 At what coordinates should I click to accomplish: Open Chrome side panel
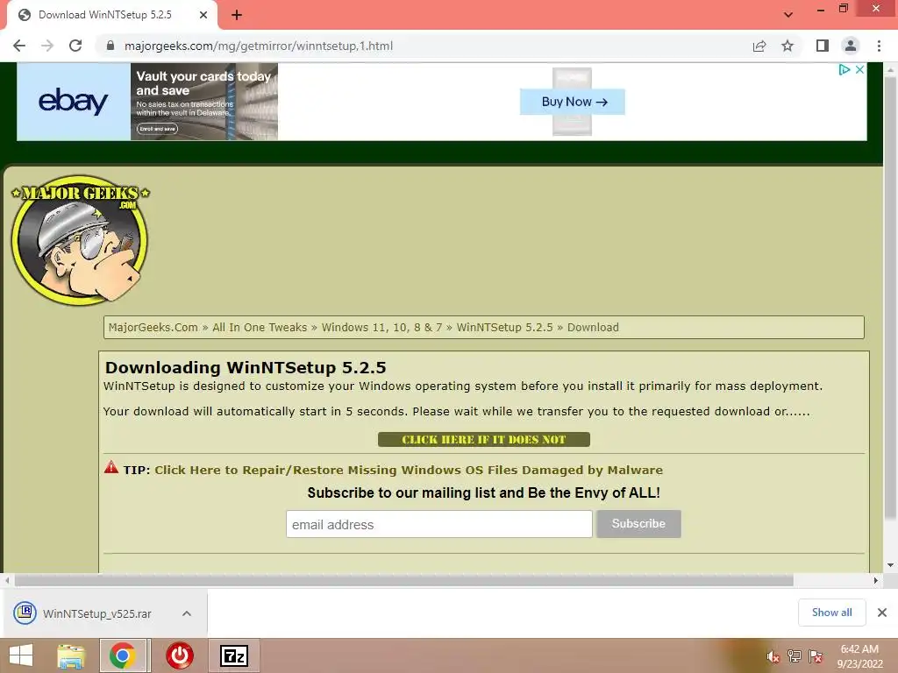tap(823, 46)
